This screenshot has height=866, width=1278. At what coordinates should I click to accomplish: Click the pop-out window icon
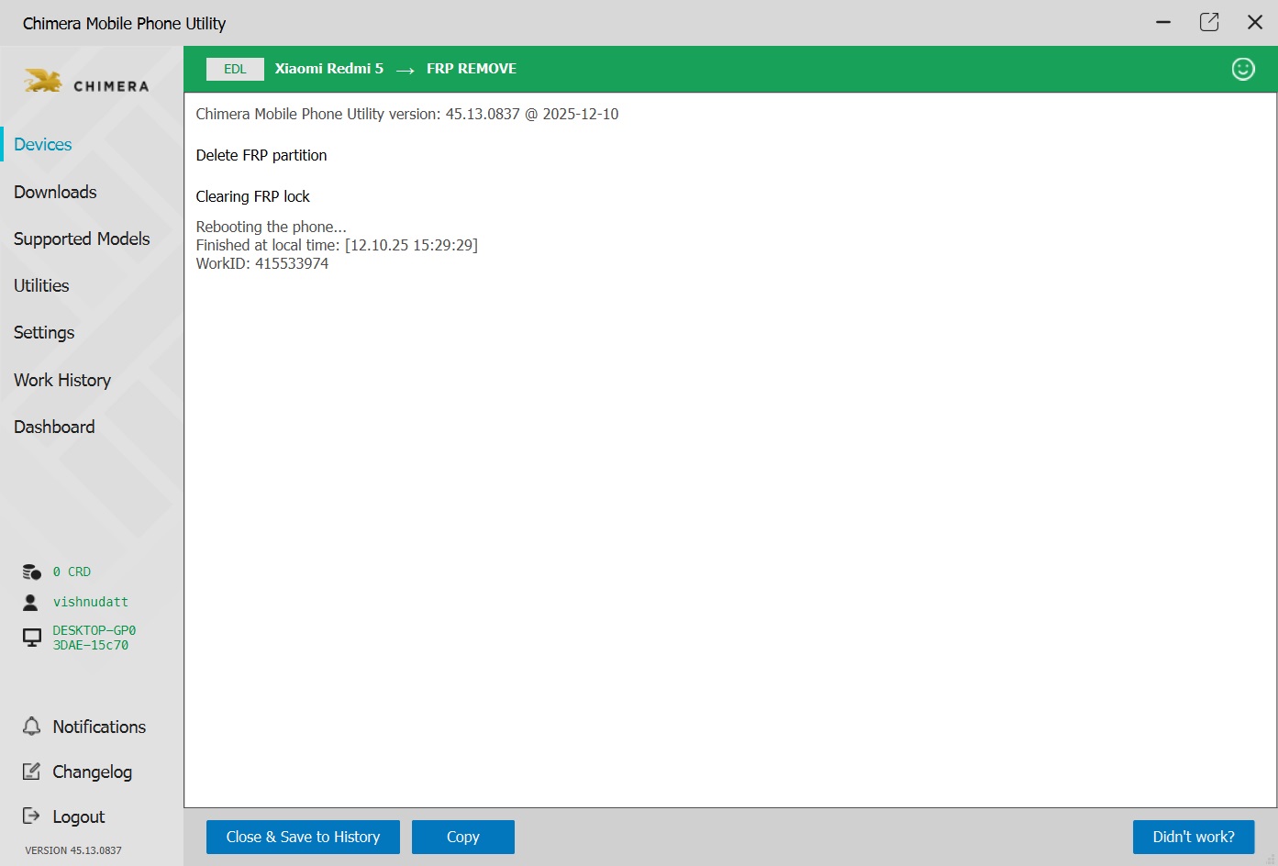1209,22
